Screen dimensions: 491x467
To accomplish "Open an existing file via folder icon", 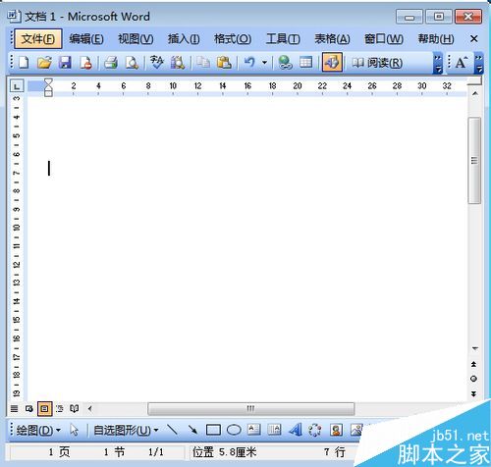I will 44,62.
